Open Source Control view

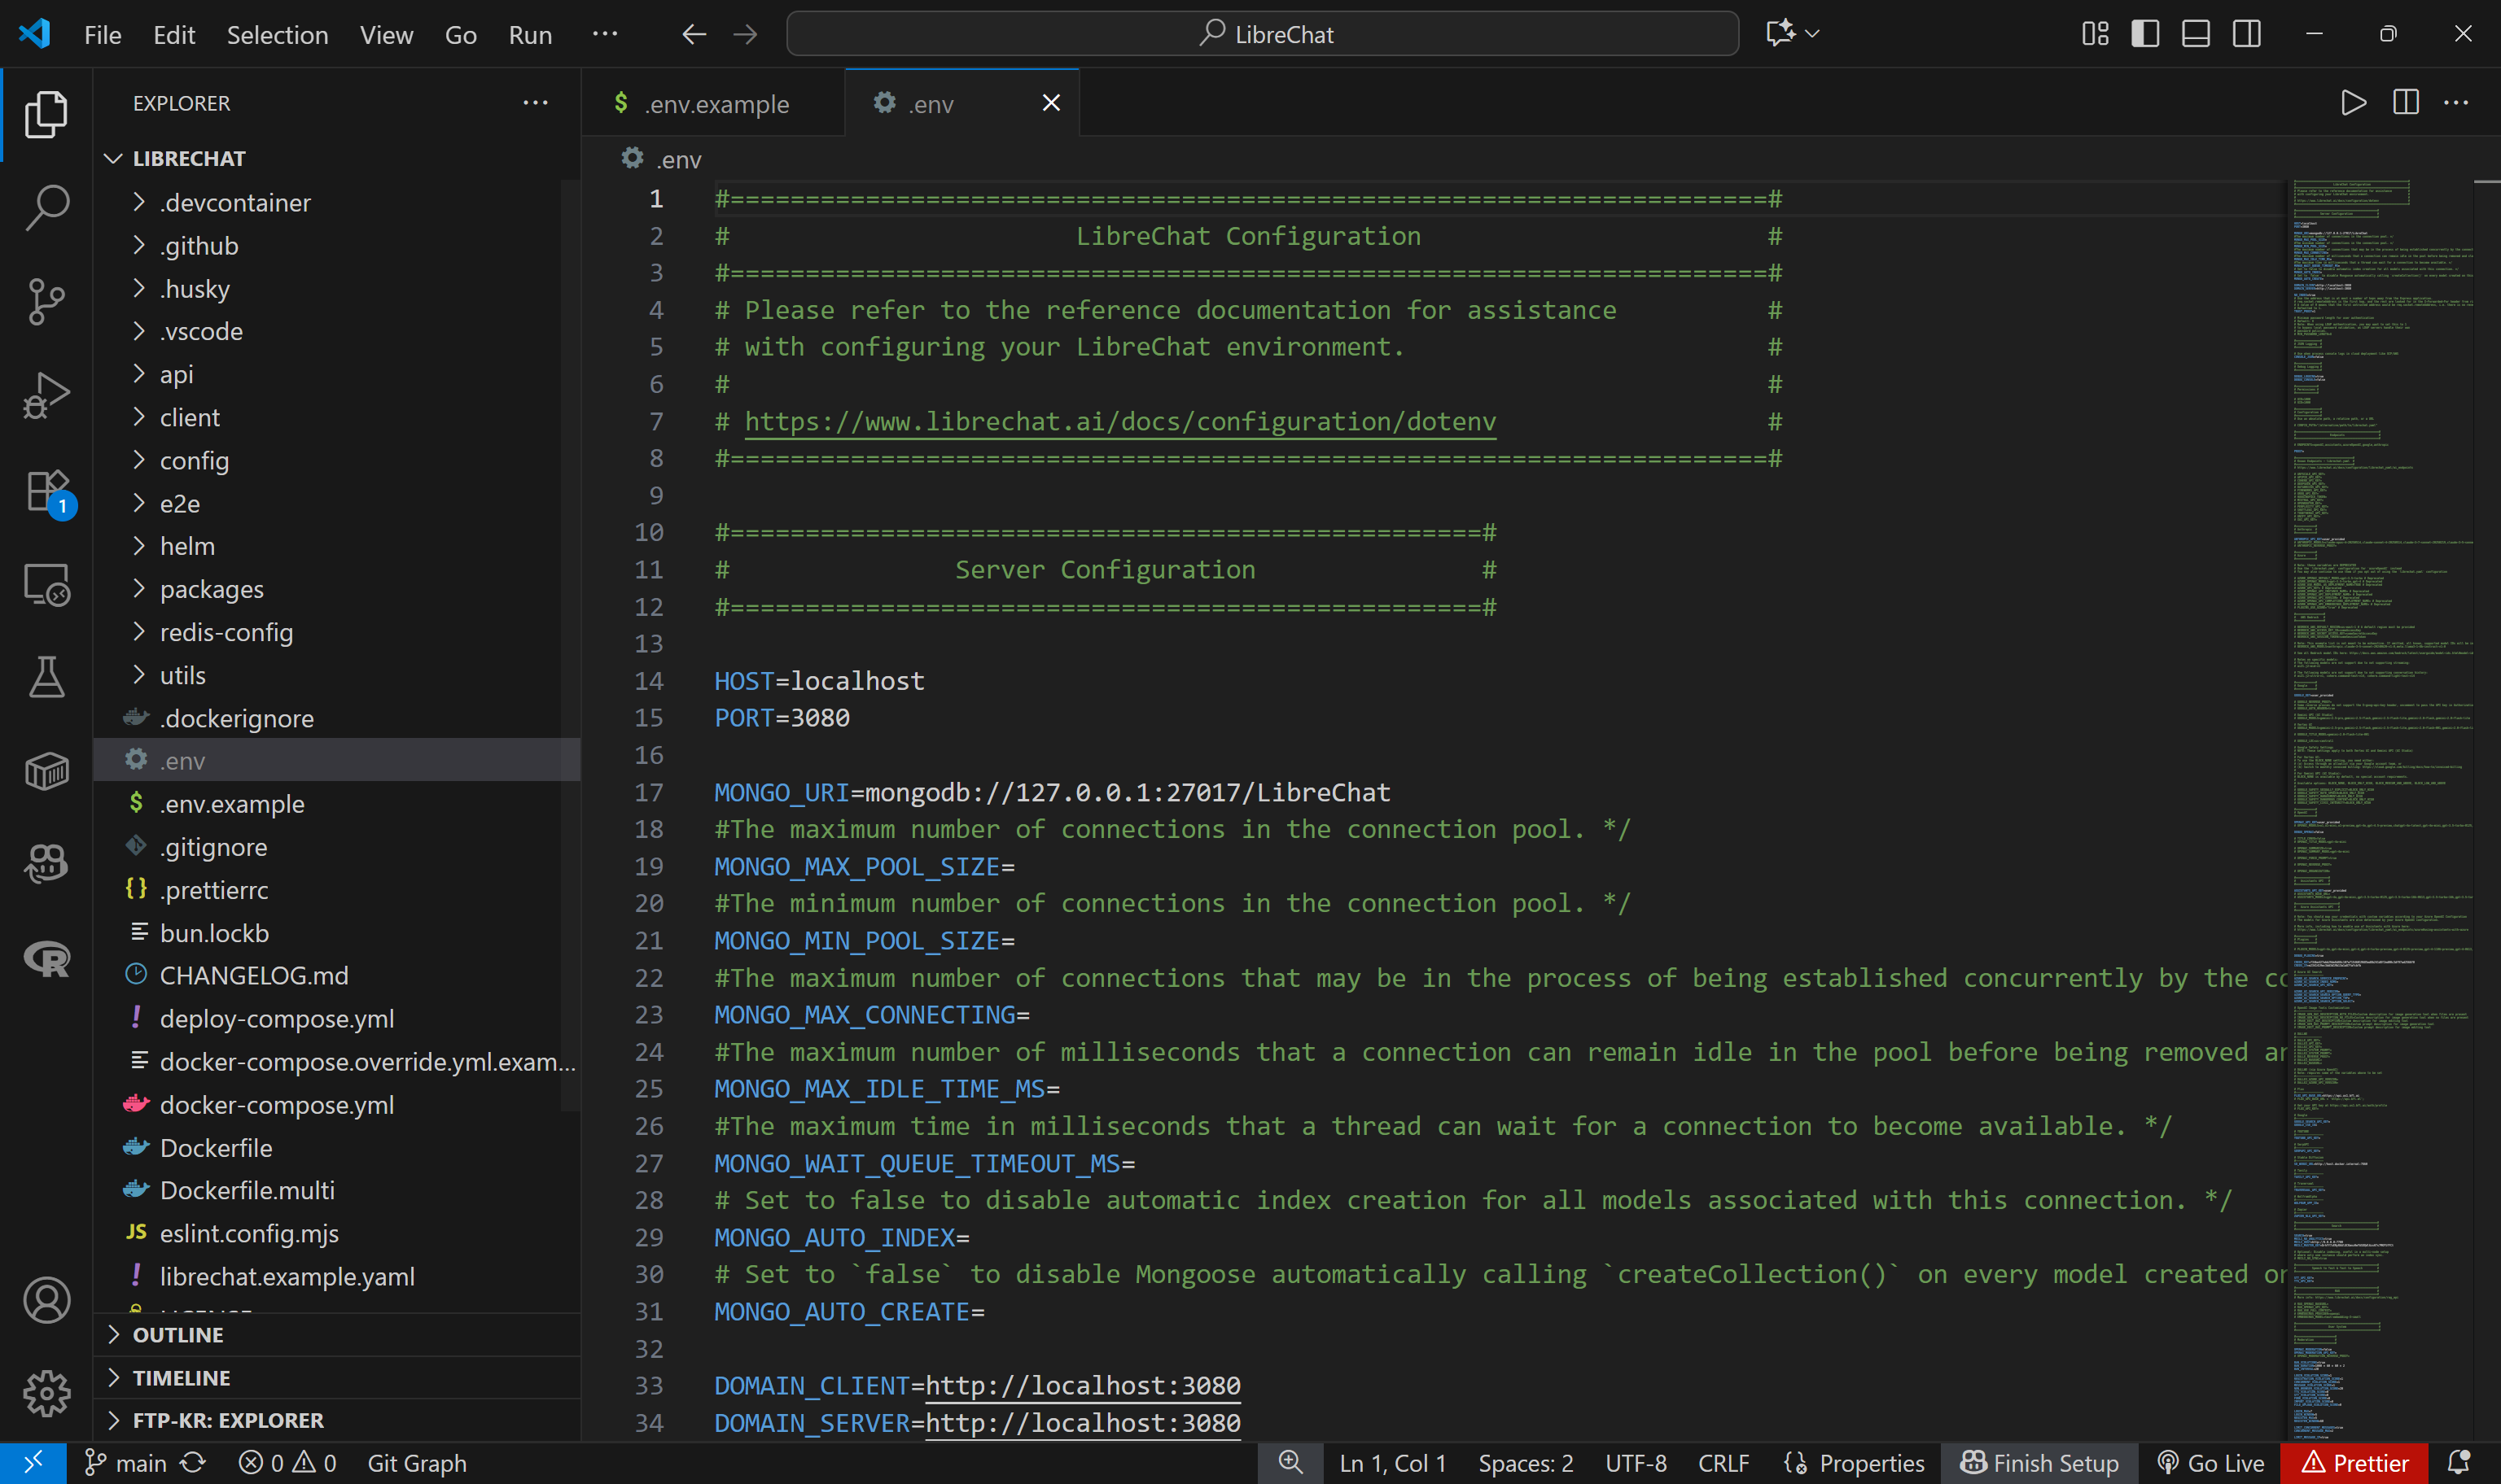coord(46,301)
